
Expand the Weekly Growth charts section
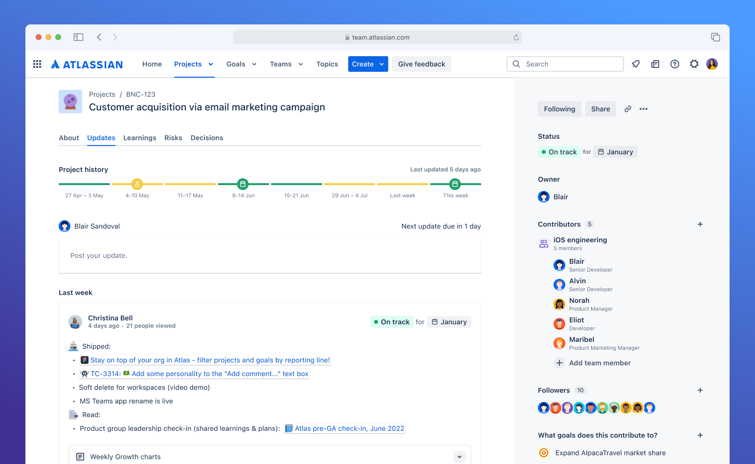pos(460,457)
